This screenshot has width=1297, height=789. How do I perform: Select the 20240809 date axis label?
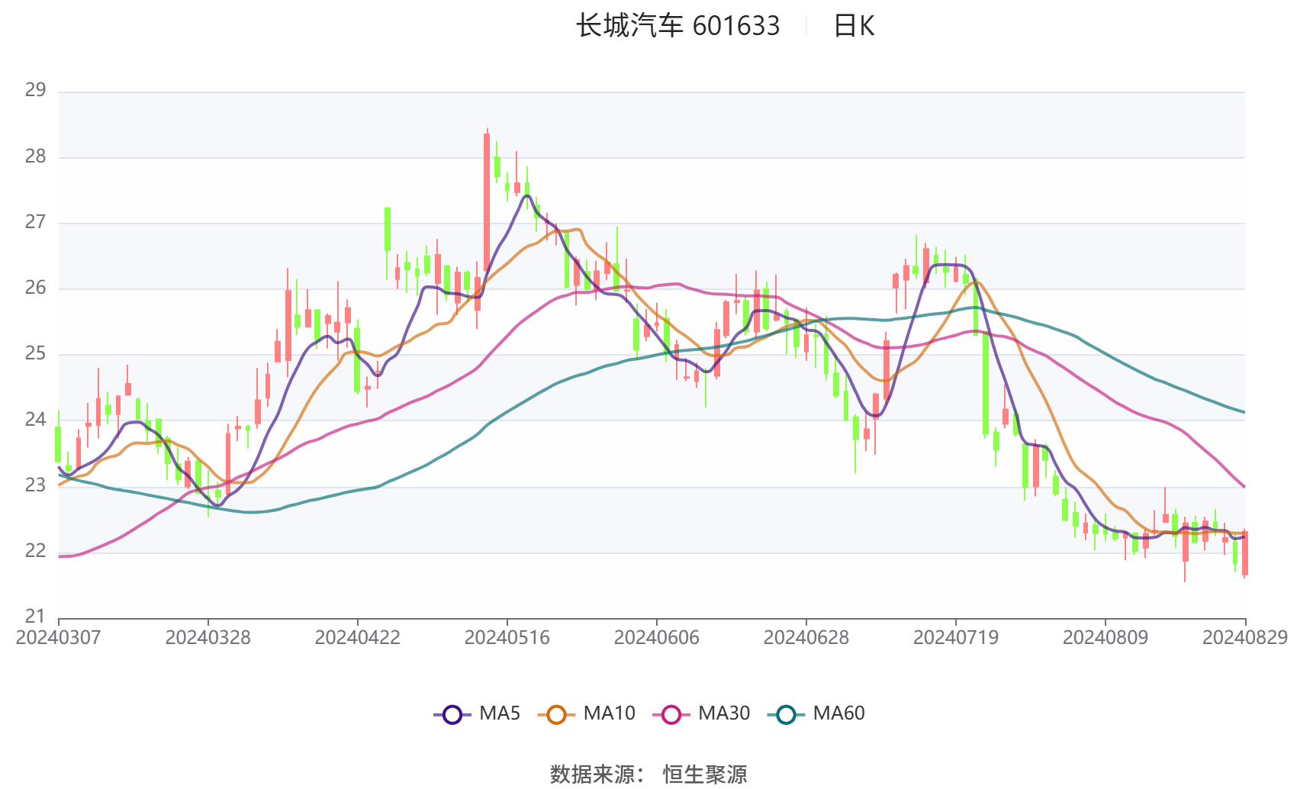tap(1105, 637)
